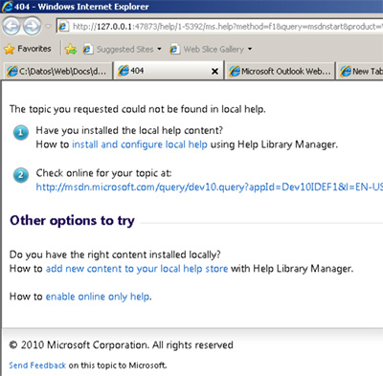Click the Suggested Sites IE icon
The image size is (383, 376).
tap(87, 49)
